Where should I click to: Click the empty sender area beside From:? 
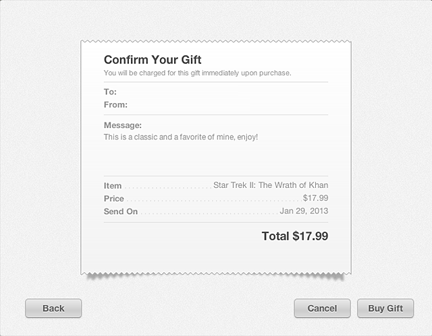223,104
